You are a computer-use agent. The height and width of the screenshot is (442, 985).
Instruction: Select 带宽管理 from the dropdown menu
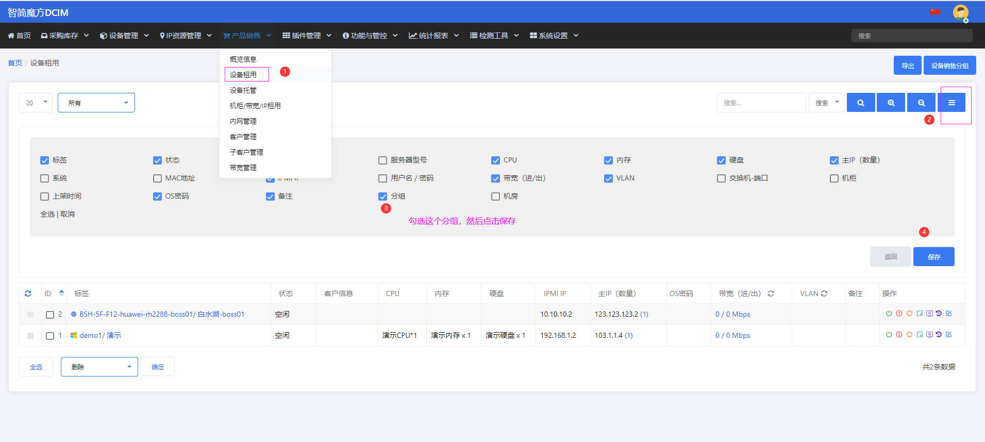[x=243, y=168]
